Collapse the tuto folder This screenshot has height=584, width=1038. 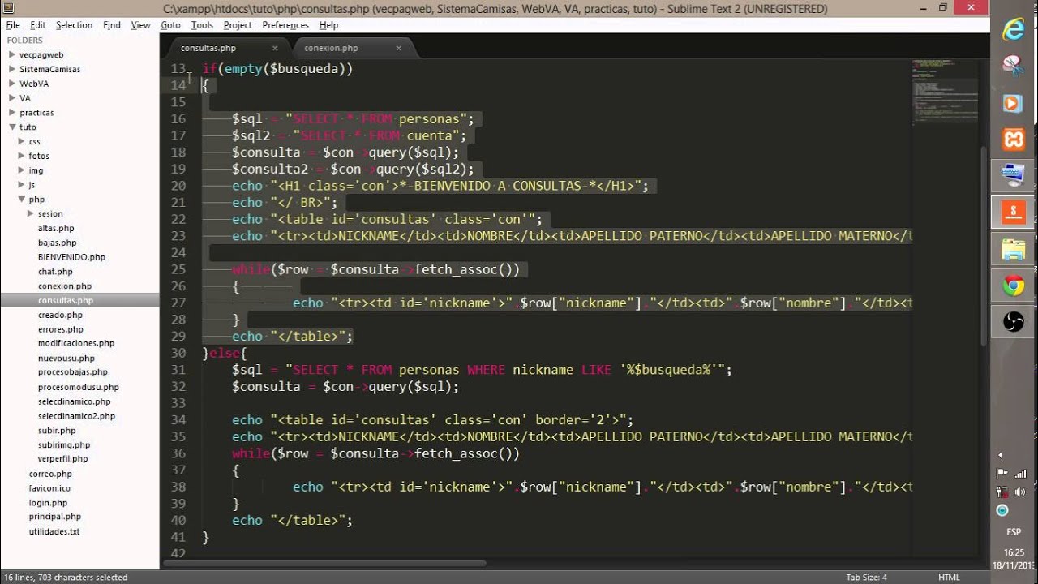coord(12,127)
